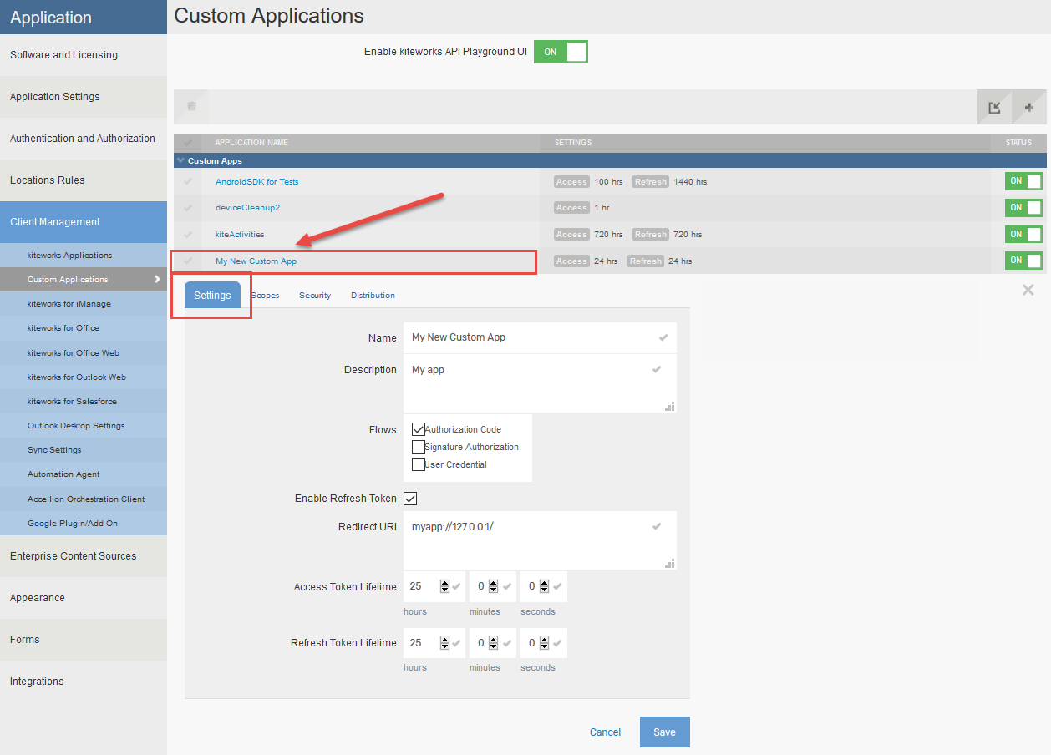Click the trash delete icon in toolbar

pos(191,106)
